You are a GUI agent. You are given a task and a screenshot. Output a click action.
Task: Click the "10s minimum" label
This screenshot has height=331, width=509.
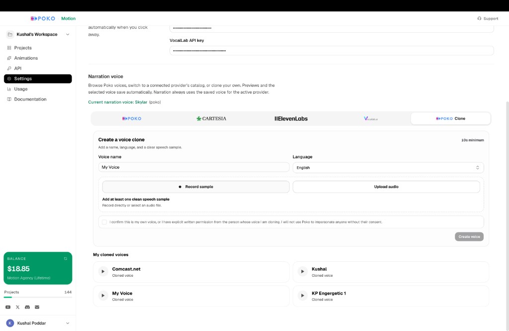click(472, 140)
